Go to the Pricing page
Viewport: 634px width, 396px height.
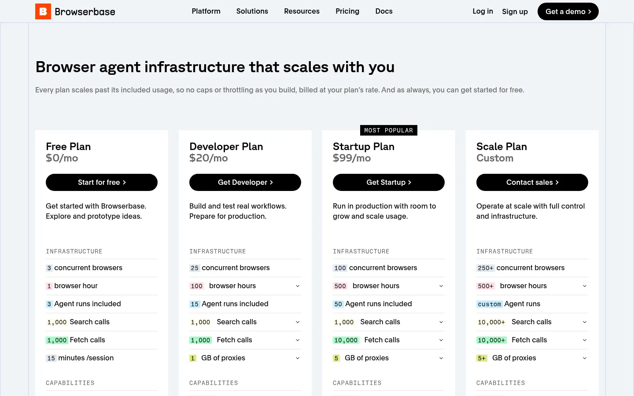point(347,11)
